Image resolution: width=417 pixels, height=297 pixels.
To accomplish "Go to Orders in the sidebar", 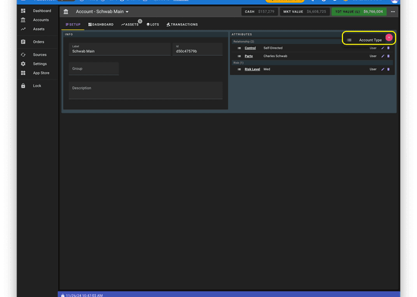I will [38, 42].
